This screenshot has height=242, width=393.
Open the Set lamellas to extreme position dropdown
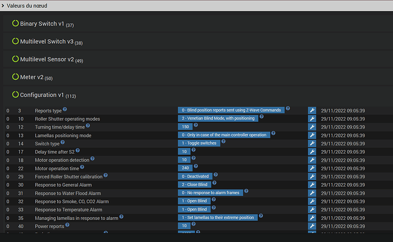coord(218,218)
